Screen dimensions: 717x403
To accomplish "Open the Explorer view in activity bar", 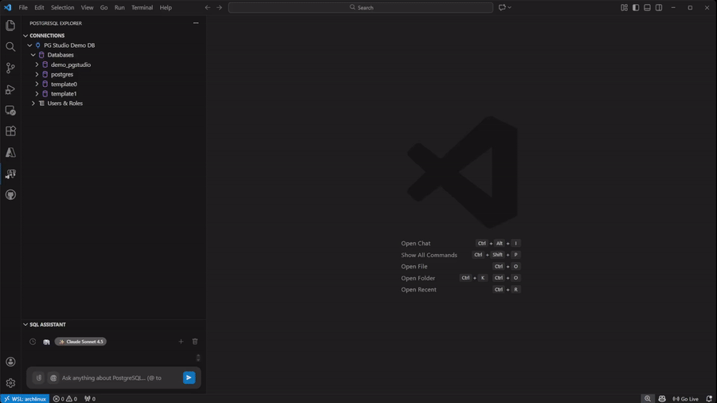I will click(10, 25).
